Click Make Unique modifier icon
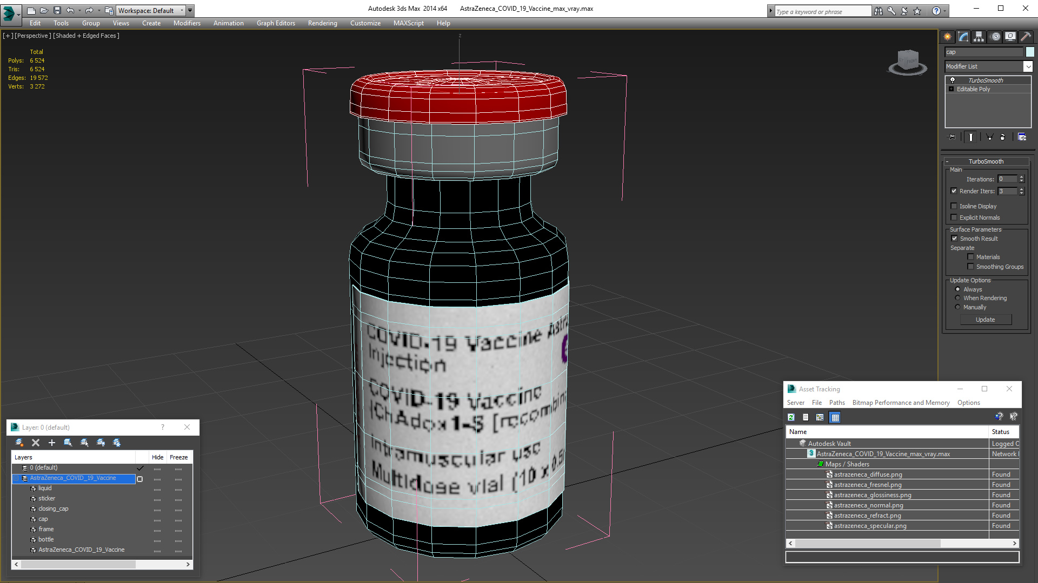1038x583 pixels. [989, 137]
